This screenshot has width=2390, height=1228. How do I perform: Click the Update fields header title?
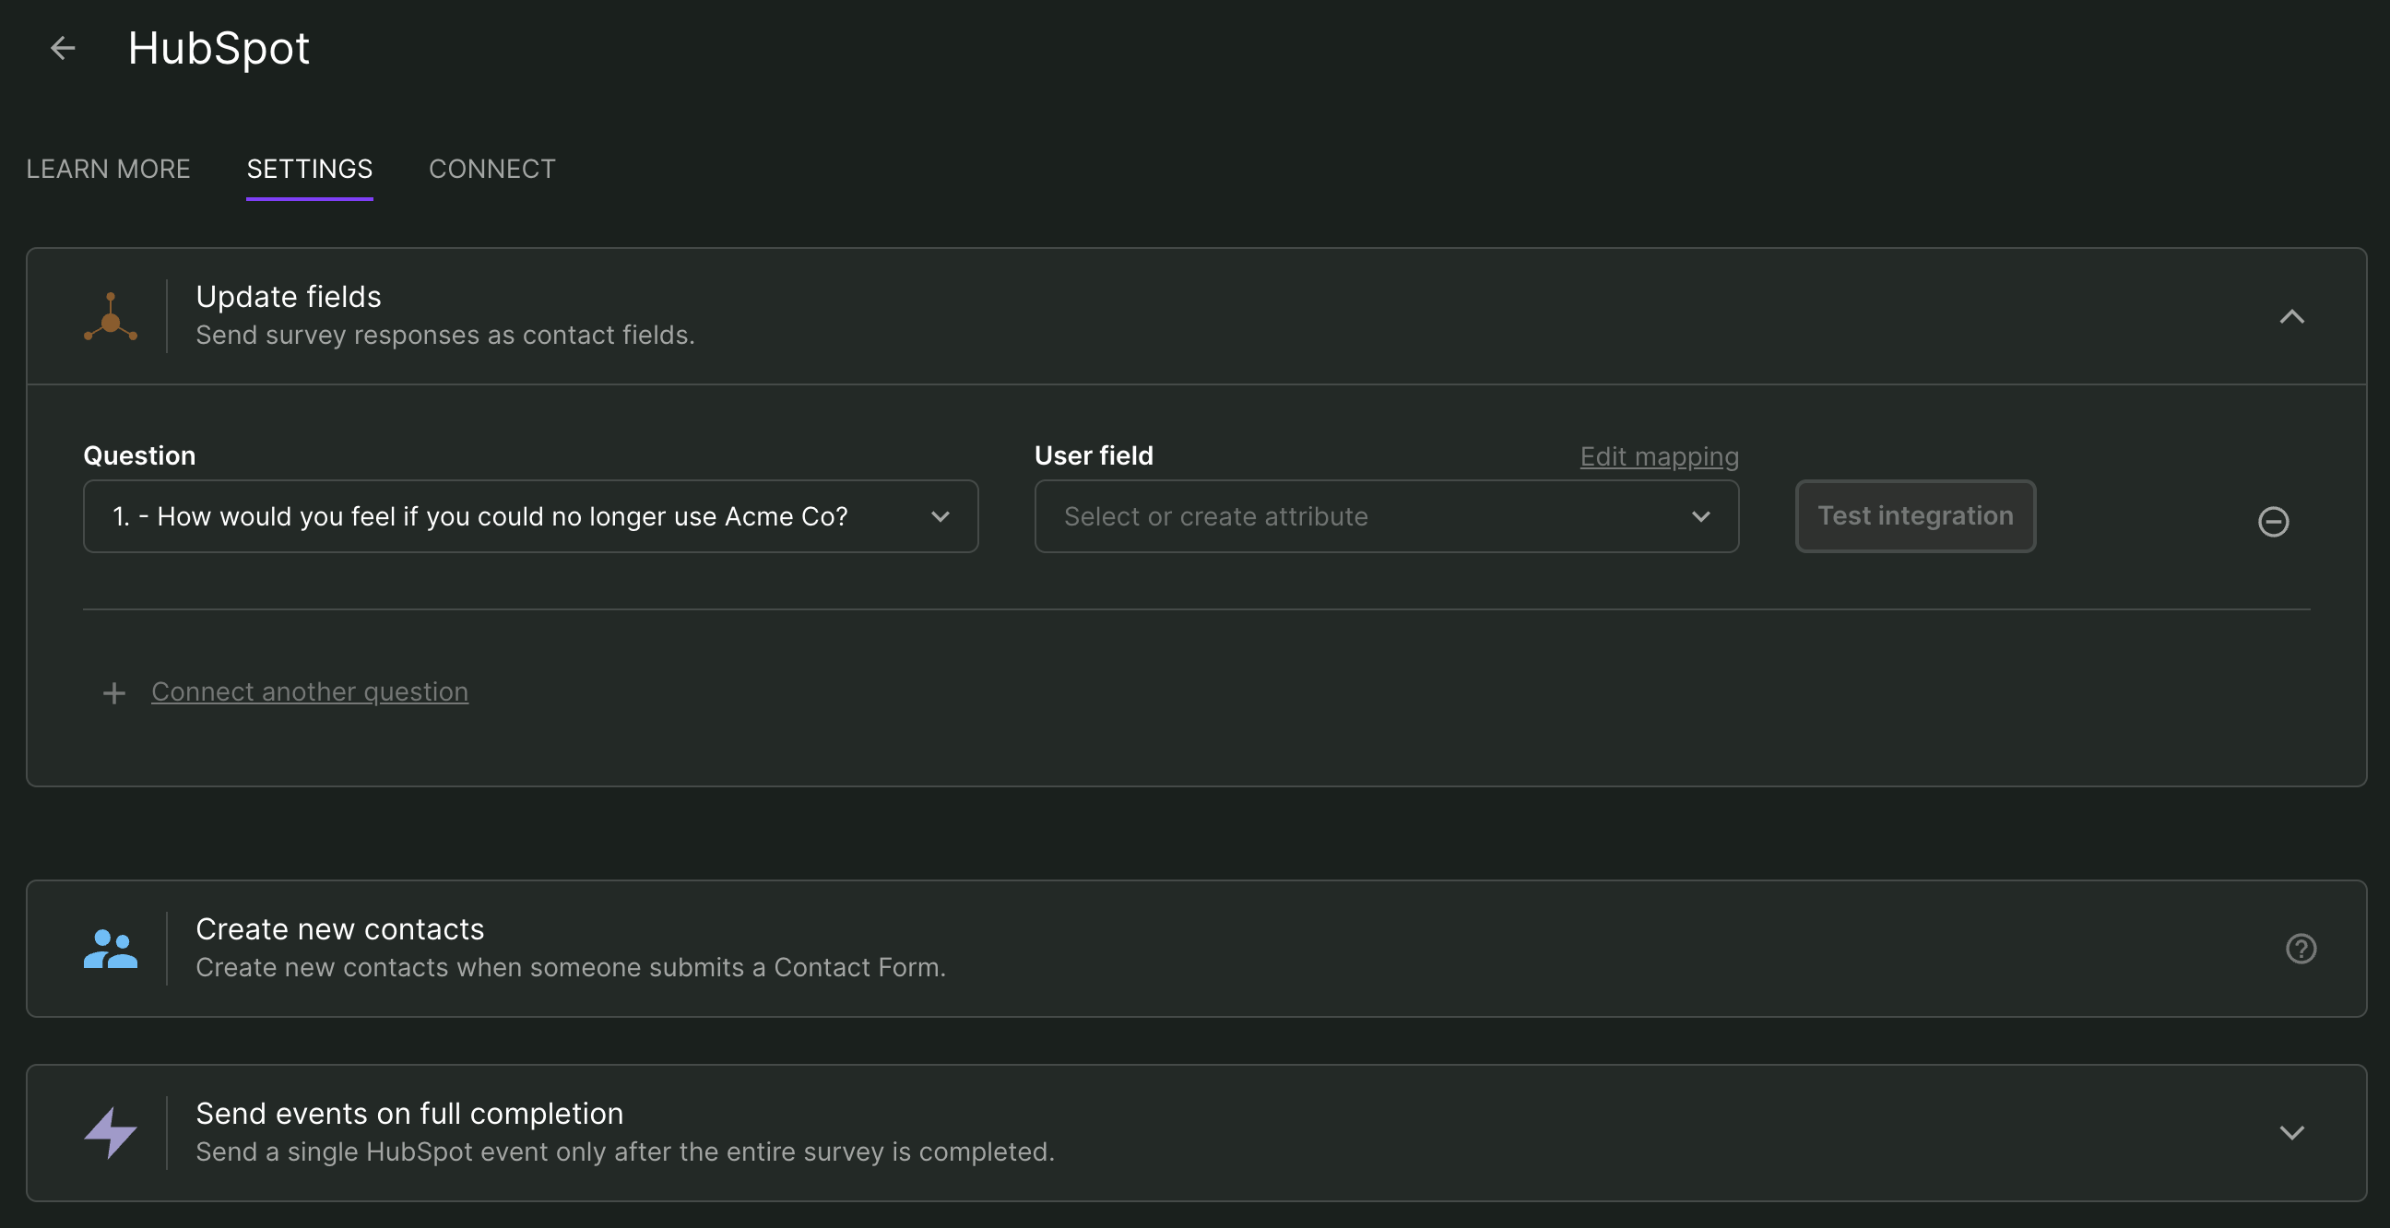click(x=289, y=297)
